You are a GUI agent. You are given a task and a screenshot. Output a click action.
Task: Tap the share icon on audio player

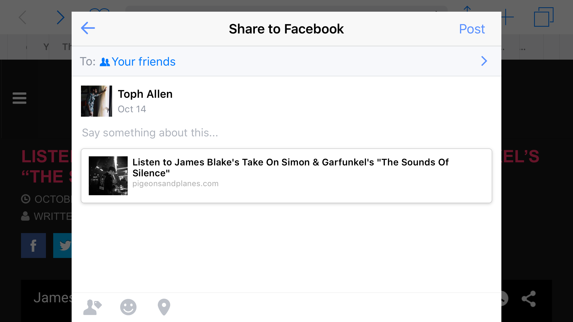coord(529,299)
